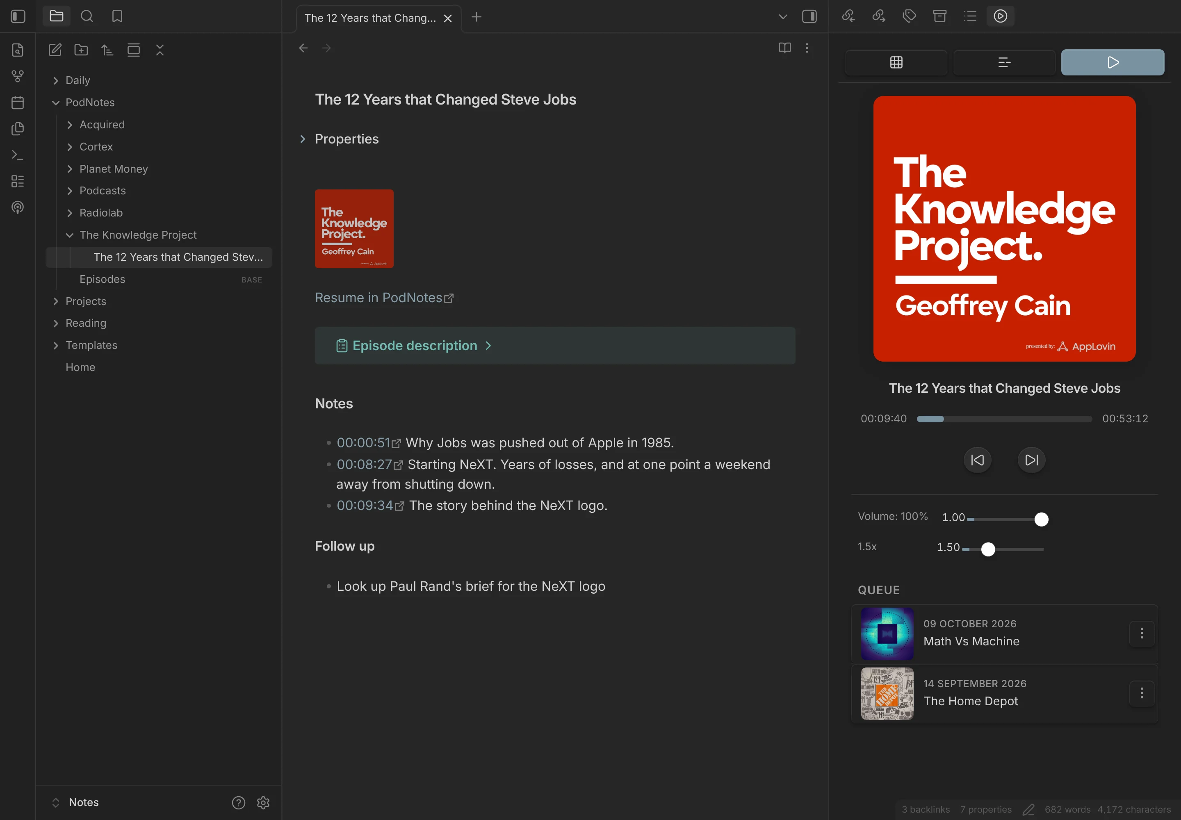The image size is (1181, 820).
Task: Switch to the PodNotes player tab
Action: click(1000, 16)
